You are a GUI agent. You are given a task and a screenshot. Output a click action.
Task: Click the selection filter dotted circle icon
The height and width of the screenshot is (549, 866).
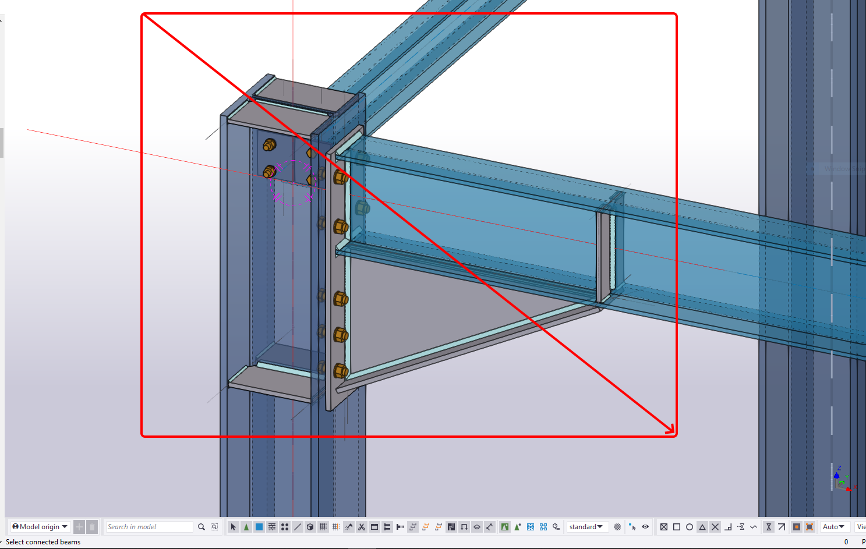coord(617,527)
